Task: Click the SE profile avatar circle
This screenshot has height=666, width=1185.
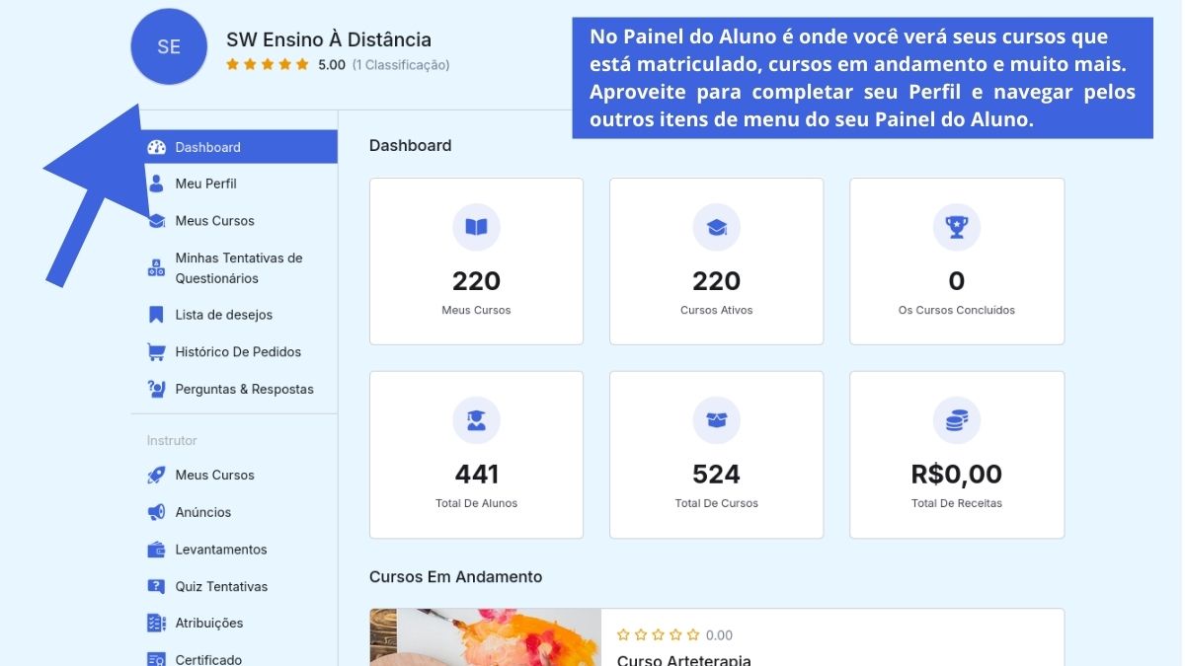Action: pos(169,46)
